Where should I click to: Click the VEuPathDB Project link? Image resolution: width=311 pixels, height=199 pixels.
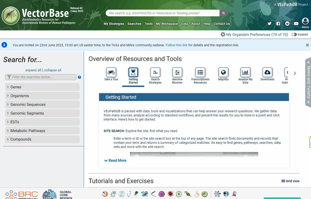(291, 5)
